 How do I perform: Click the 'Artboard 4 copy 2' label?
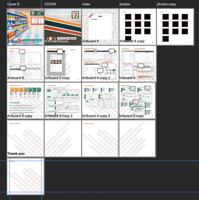[x=96, y=78]
